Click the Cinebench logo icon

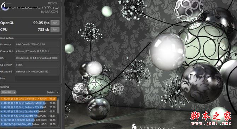pos(5,7)
